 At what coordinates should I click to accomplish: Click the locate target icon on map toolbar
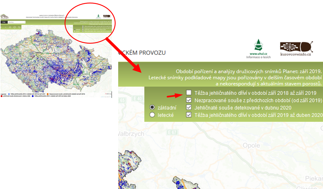tap(10, 27)
